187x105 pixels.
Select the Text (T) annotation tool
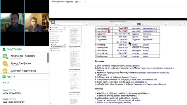135,24
